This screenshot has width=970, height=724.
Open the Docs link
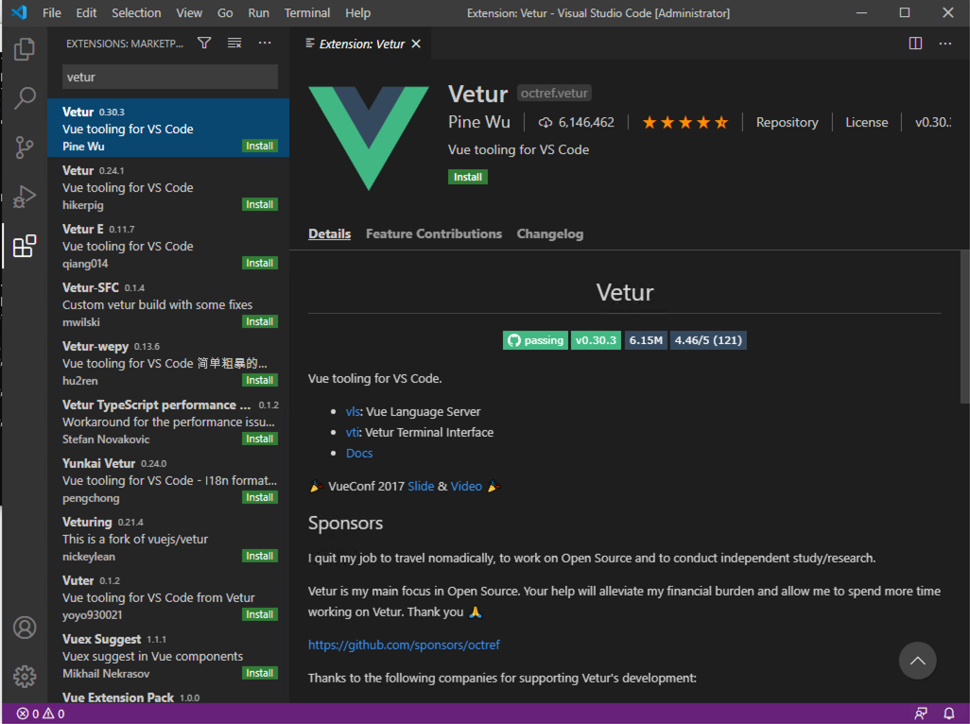coord(359,453)
